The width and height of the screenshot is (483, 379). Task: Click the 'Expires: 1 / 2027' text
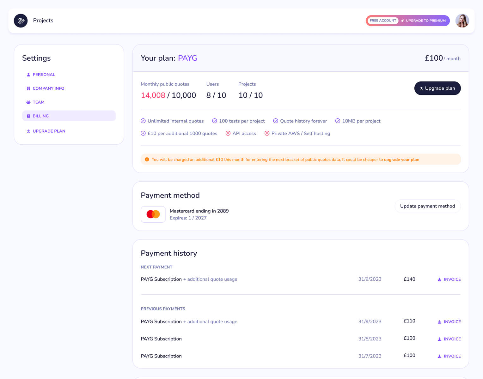point(188,218)
